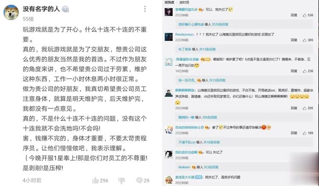Expand 共13条回复 under Rendezvouz comment

click(208, 49)
